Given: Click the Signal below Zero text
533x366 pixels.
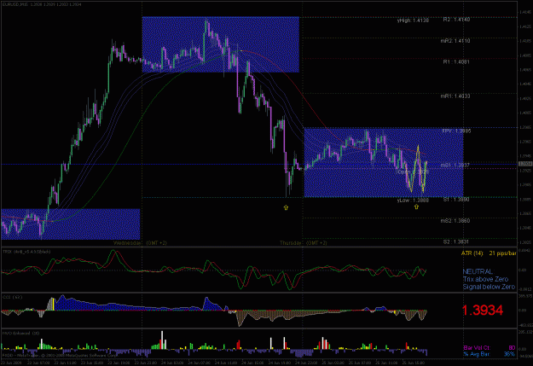Looking at the screenshot, I should coord(489,287).
